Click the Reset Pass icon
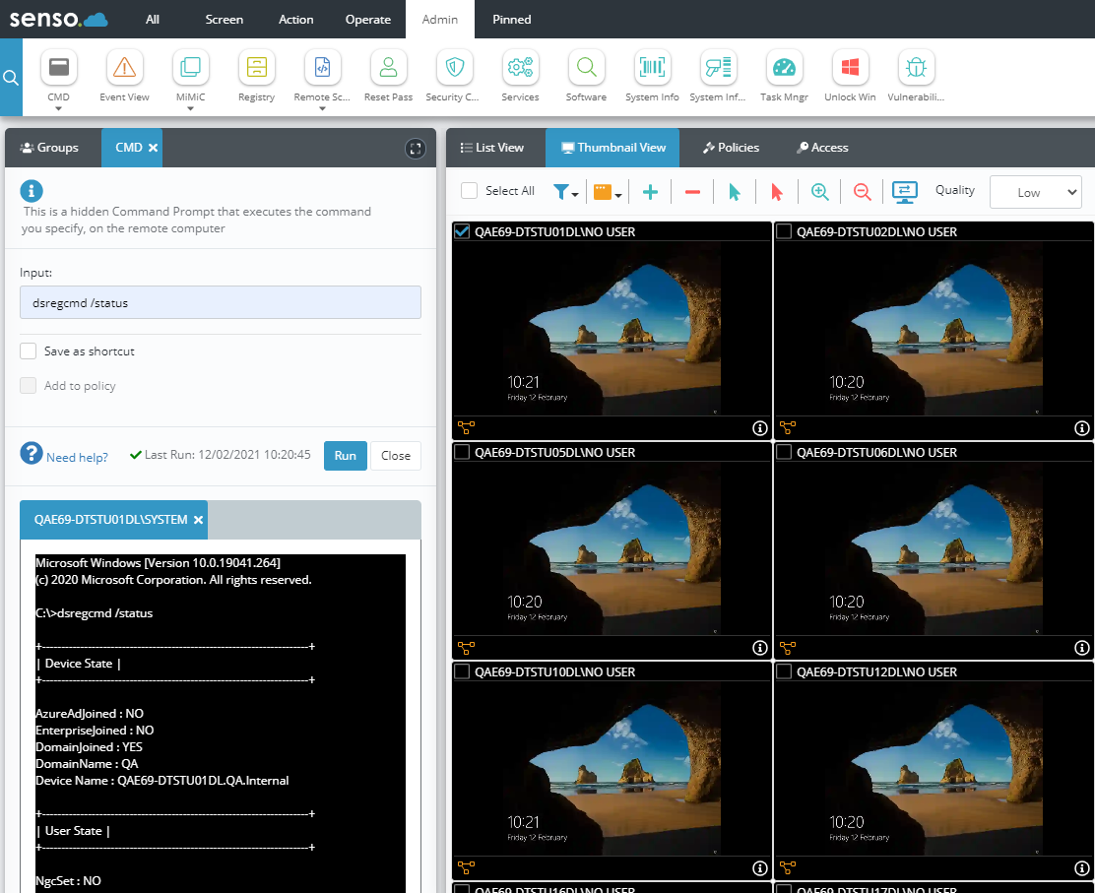The image size is (1095, 893). (x=388, y=68)
